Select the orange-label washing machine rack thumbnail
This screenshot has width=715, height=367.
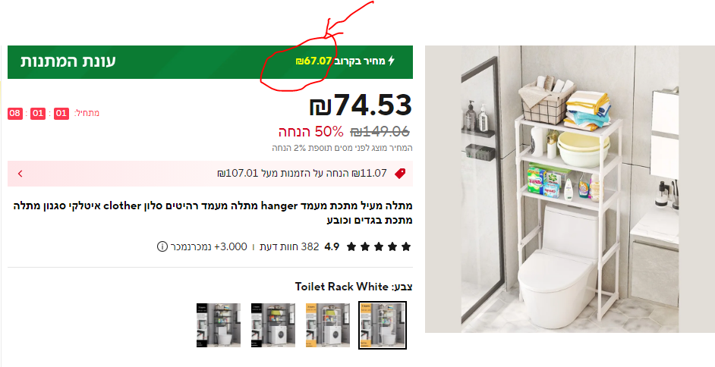pos(327,325)
